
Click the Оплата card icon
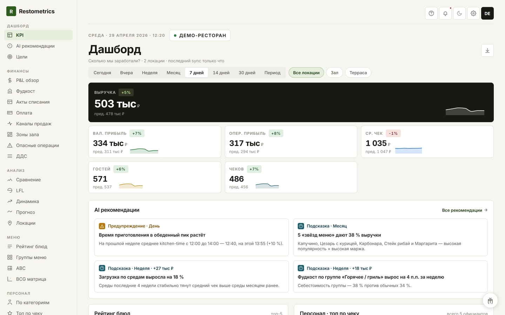pos(10,113)
